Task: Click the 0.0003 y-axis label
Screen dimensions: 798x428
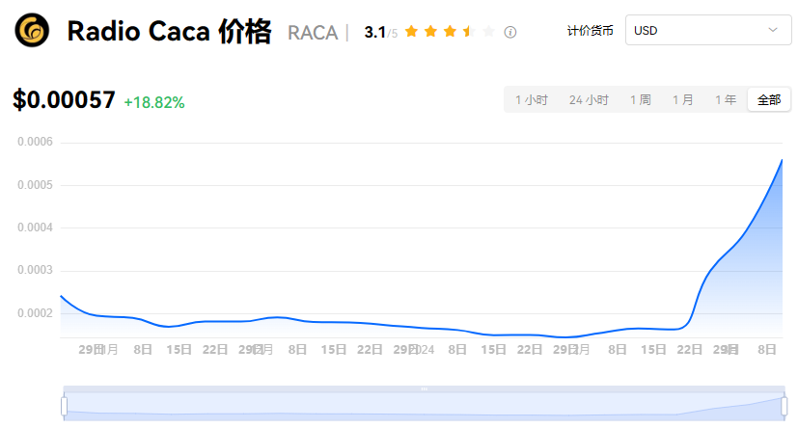Action: click(35, 270)
